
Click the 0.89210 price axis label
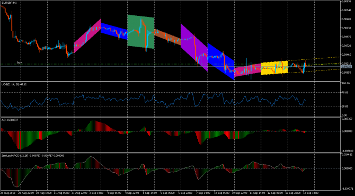click(347, 64)
